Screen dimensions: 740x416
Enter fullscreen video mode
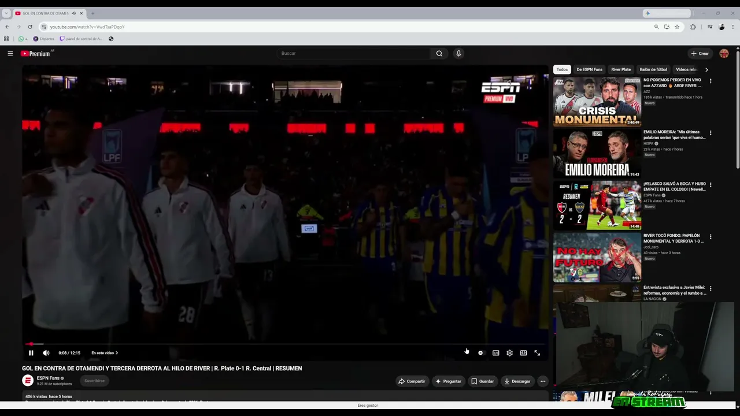[x=537, y=353]
